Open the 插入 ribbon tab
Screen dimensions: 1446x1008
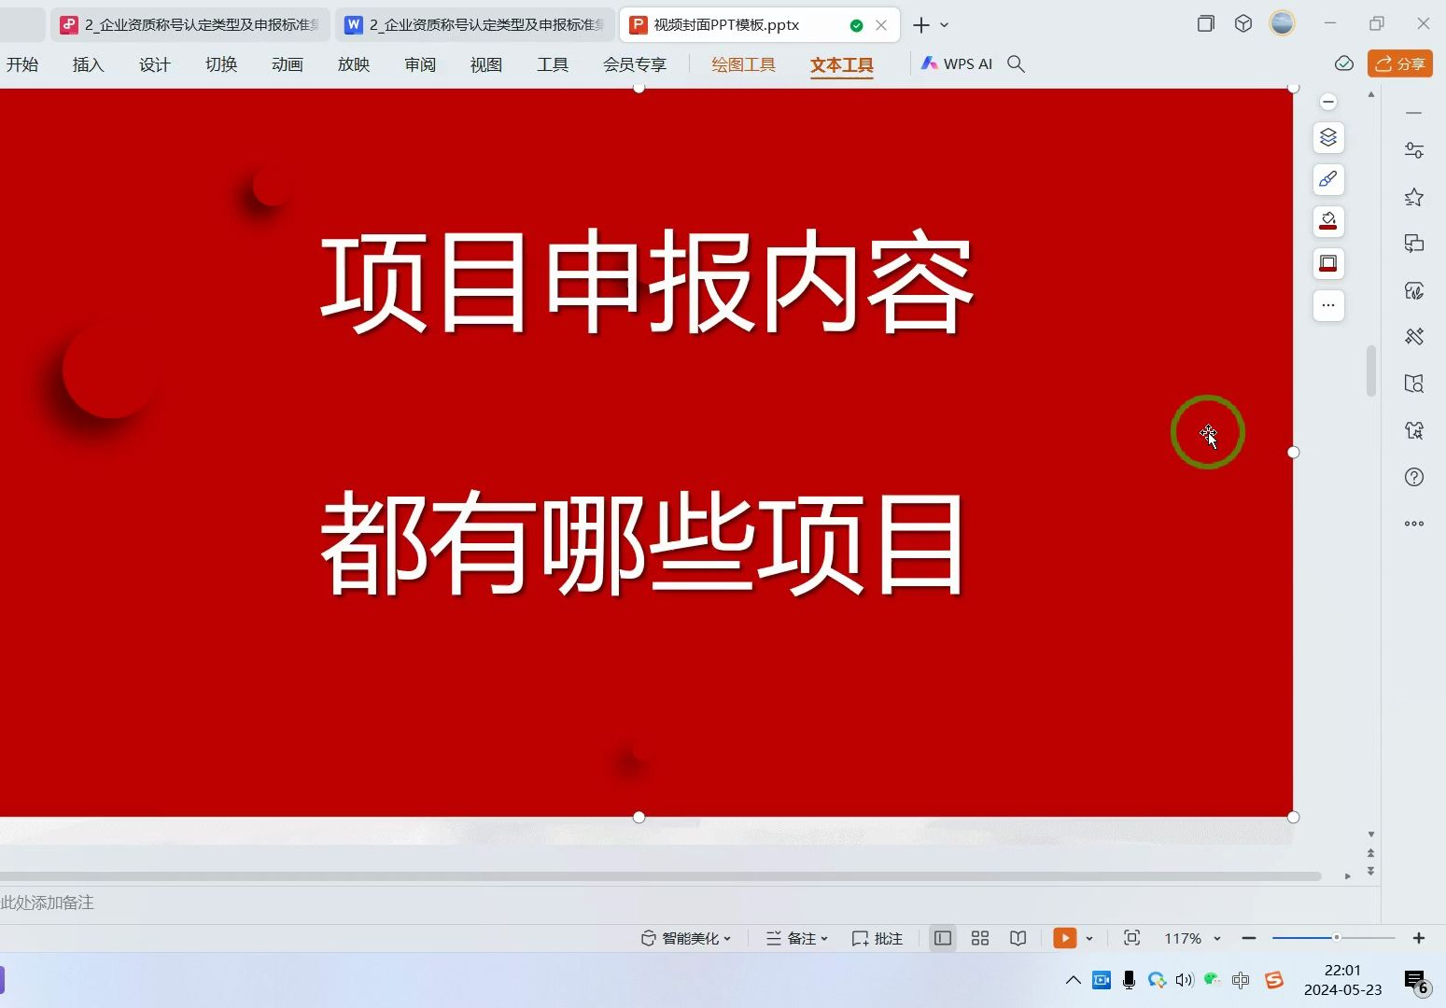pos(88,64)
